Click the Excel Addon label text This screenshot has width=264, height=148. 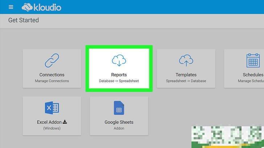pyautogui.click(x=49, y=122)
